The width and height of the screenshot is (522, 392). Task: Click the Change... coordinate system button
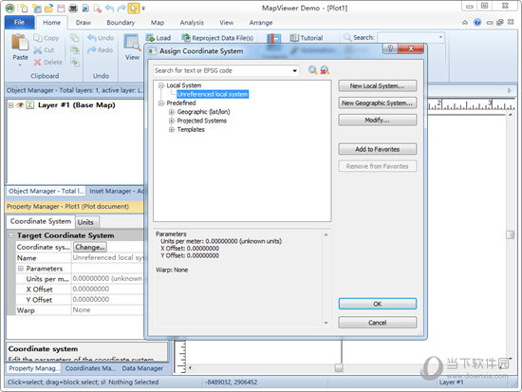90,247
